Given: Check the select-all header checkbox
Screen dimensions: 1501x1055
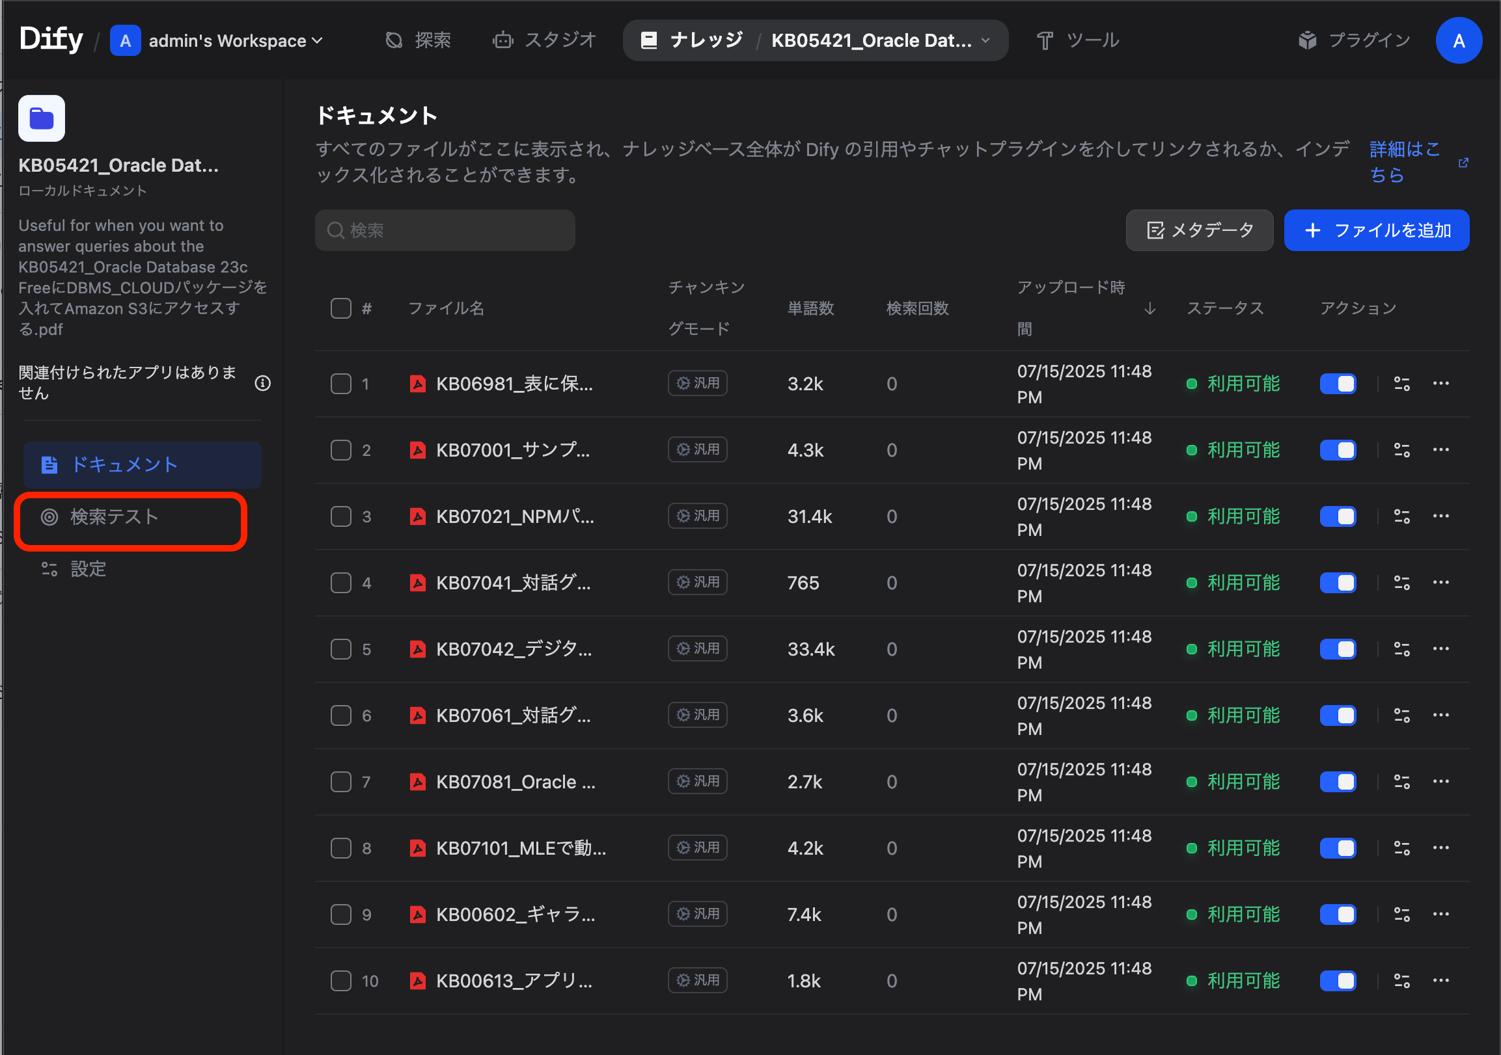Looking at the screenshot, I should click(x=340, y=308).
